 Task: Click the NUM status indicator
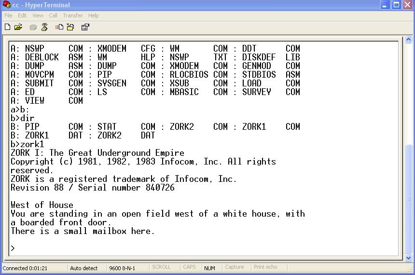209,268
